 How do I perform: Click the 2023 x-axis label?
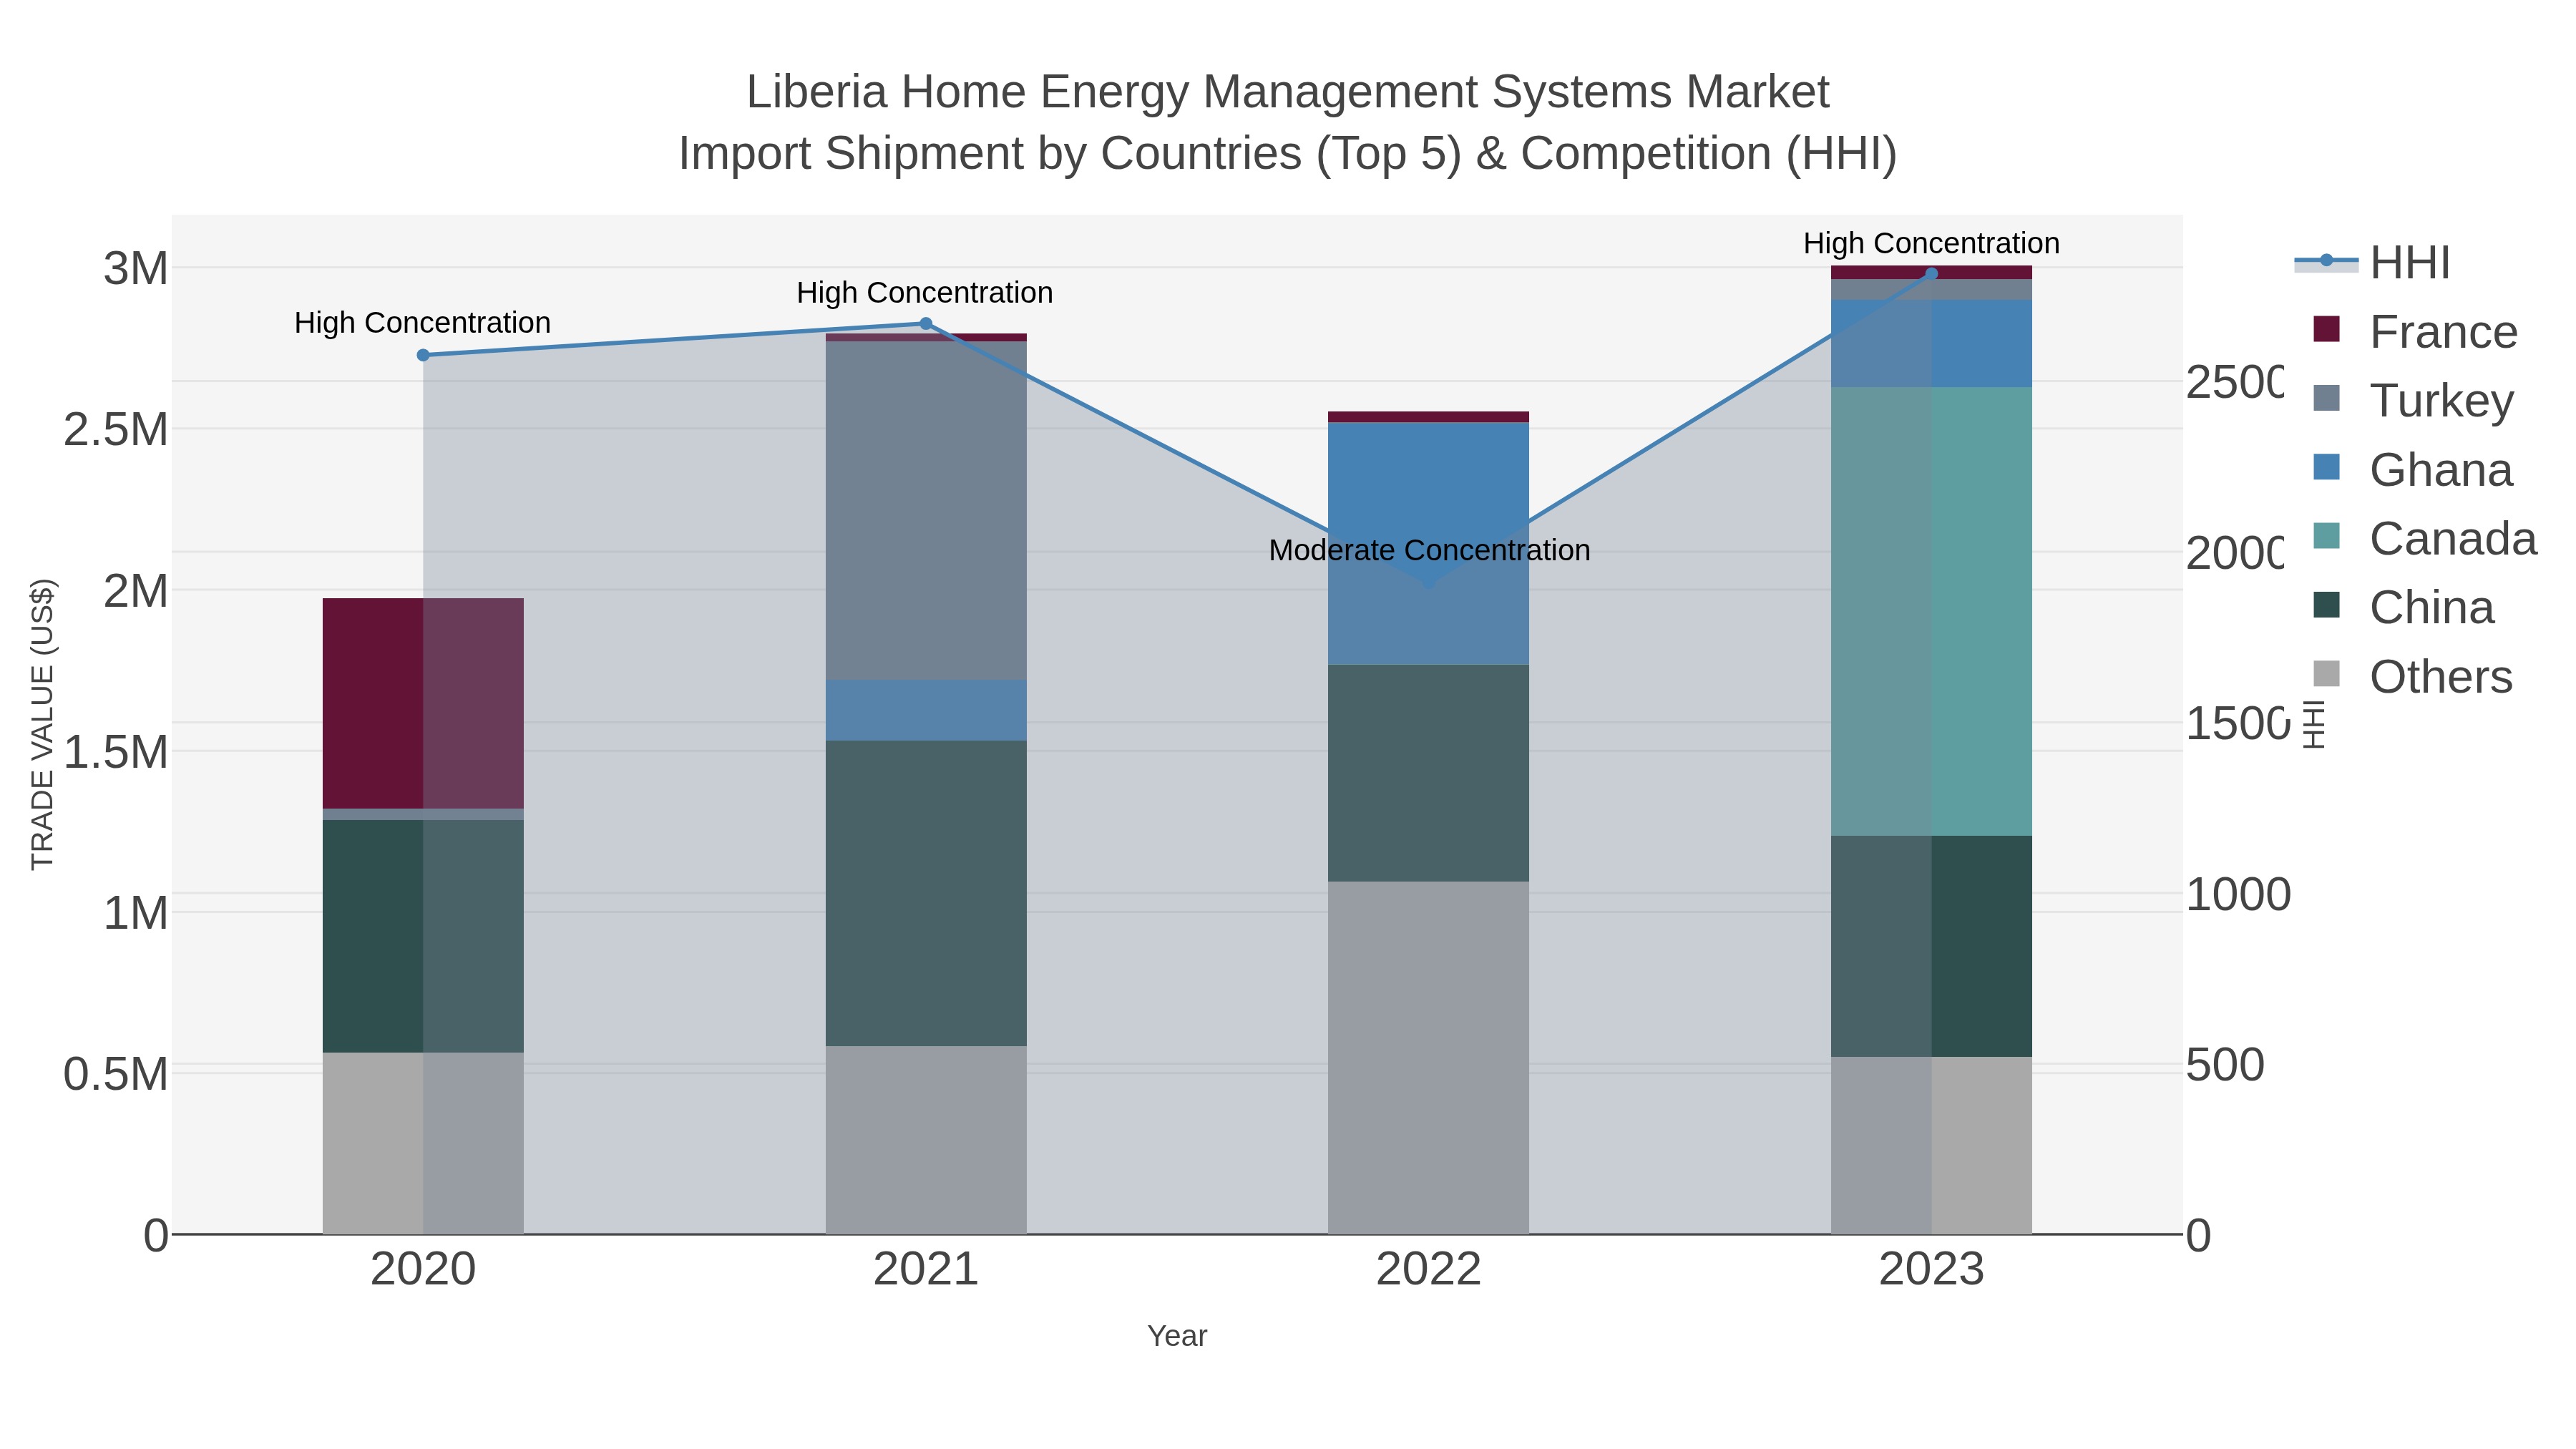tap(1931, 1270)
